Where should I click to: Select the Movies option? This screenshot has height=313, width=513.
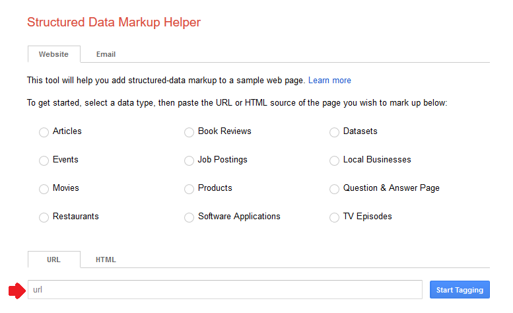pos(44,189)
